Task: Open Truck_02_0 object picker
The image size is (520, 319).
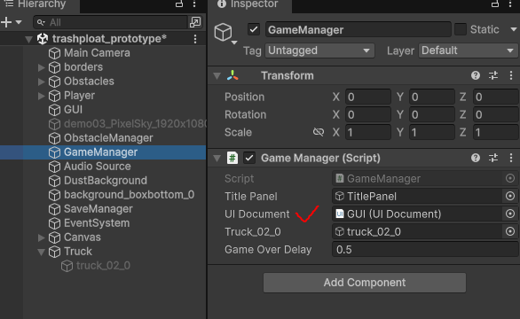Action: coord(510,231)
